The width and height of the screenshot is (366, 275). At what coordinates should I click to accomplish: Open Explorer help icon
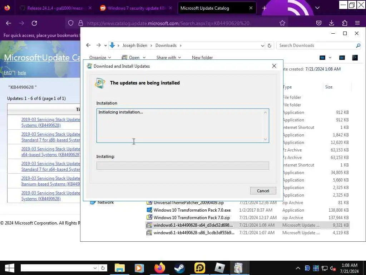click(355, 58)
